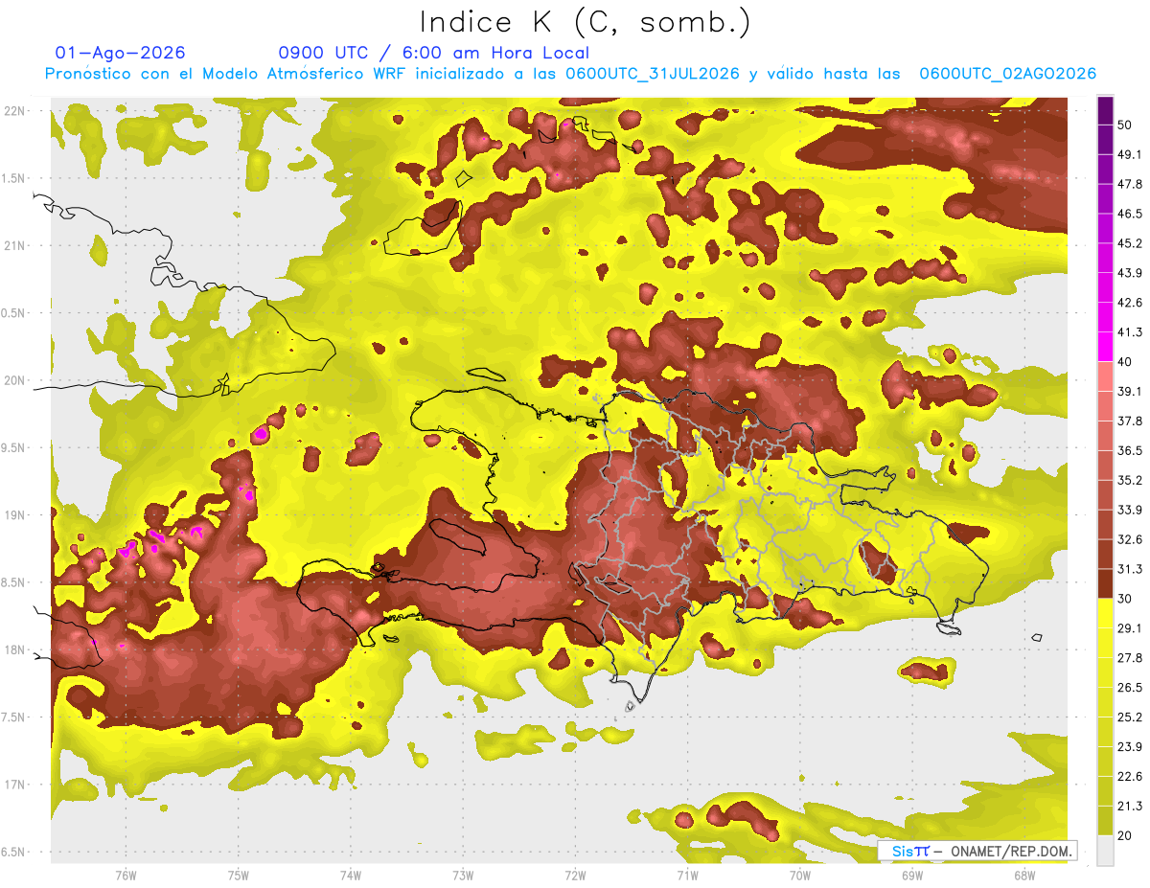Click the longitude label "73W"

(x=463, y=875)
